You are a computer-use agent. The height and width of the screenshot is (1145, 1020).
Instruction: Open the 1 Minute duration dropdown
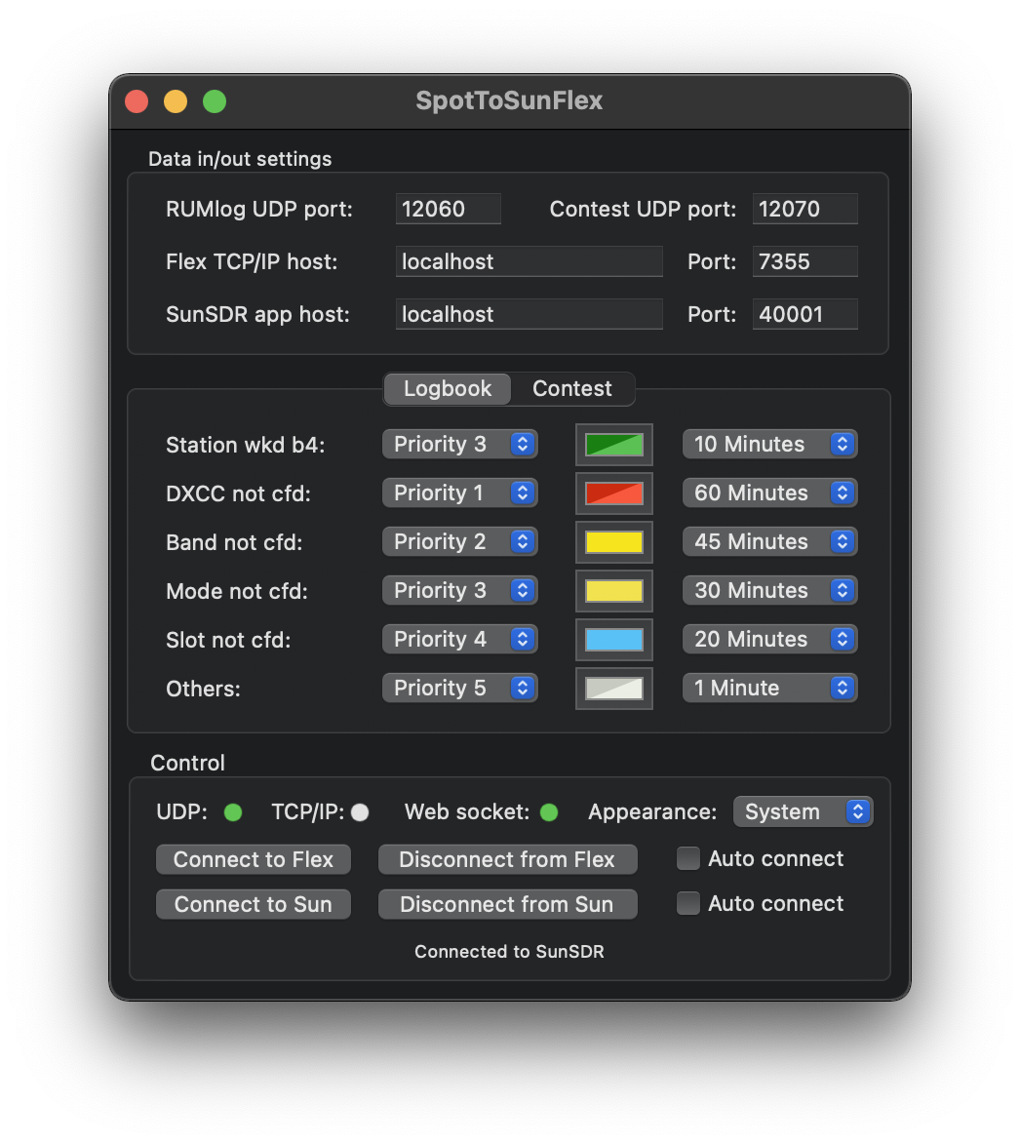pos(769,688)
